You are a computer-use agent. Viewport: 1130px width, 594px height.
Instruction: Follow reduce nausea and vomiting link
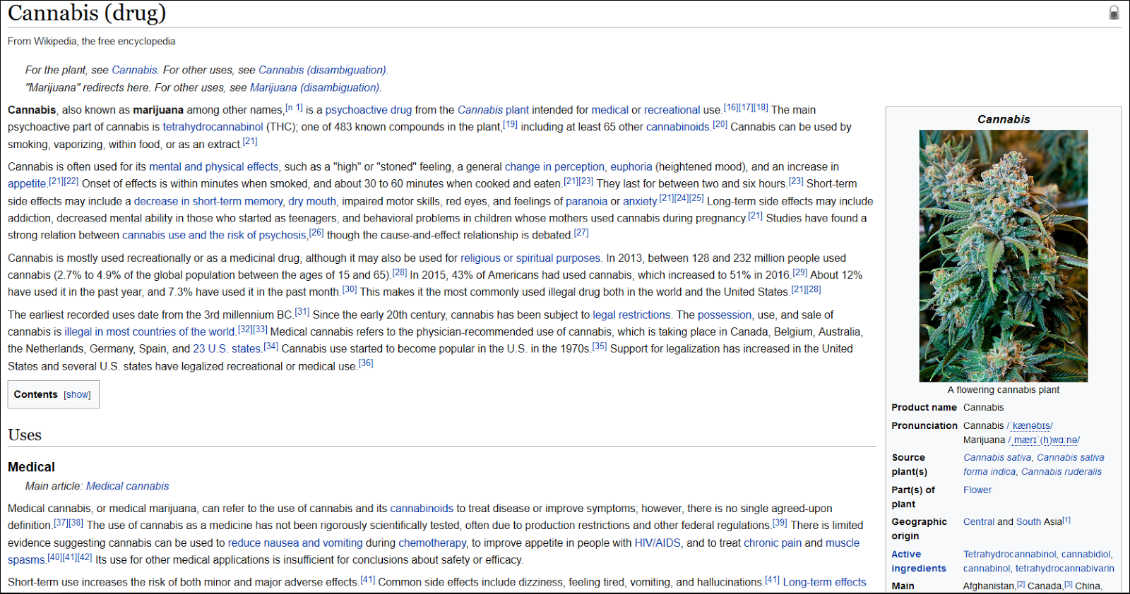click(x=295, y=543)
